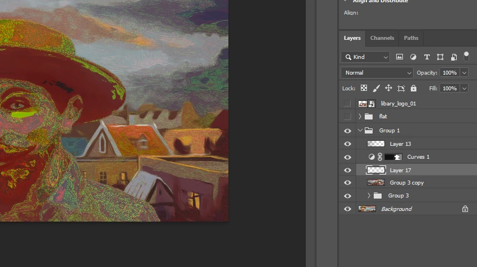Click the Opacity 100% value field
Screen dimensions: 477x267
coord(450,73)
